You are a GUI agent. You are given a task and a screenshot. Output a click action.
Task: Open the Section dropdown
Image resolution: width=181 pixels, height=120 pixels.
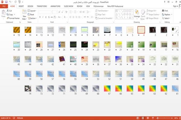(32, 18)
